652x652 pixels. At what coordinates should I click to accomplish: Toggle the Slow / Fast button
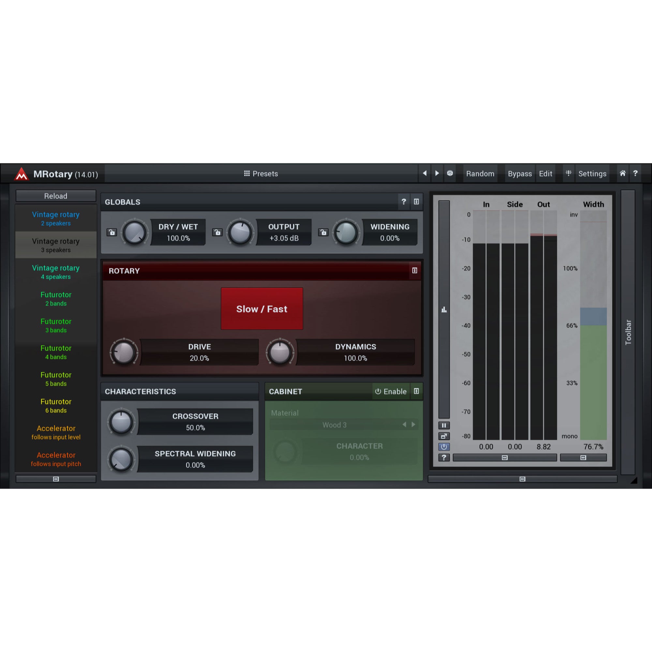(x=262, y=309)
